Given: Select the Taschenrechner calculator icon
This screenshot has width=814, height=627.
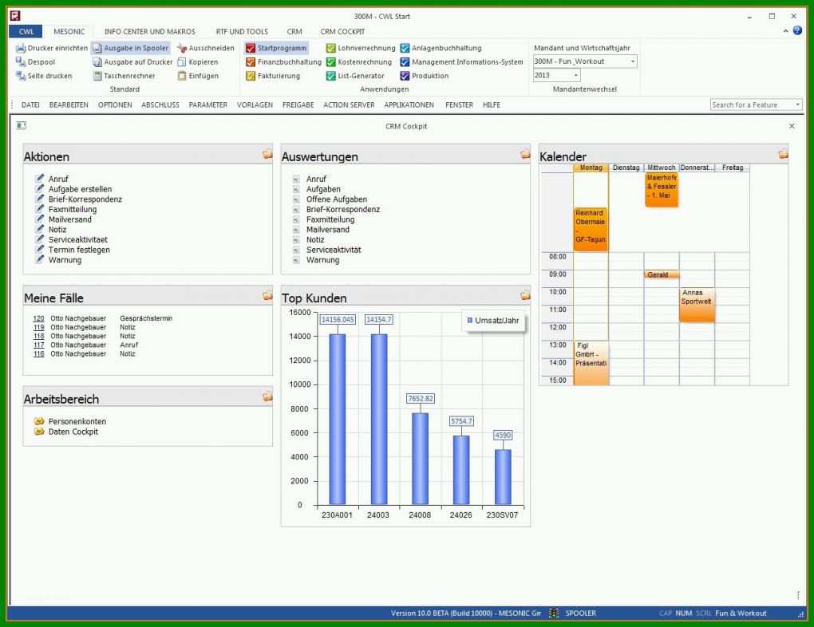Looking at the screenshot, I should [97, 76].
